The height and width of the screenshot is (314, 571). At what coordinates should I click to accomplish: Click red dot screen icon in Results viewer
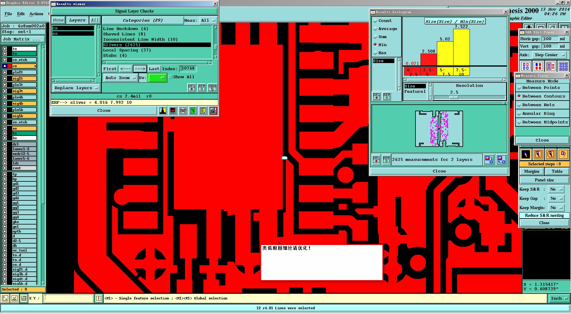click(x=173, y=111)
